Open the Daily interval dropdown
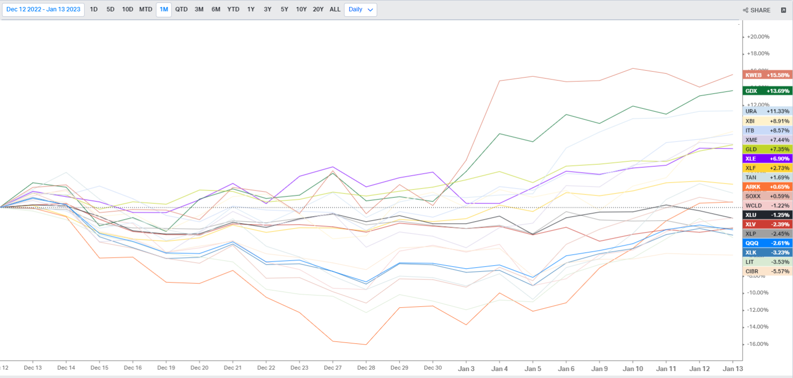The height and width of the screenshot is (378, 793). pyautogui.click(x=360, y=9)
